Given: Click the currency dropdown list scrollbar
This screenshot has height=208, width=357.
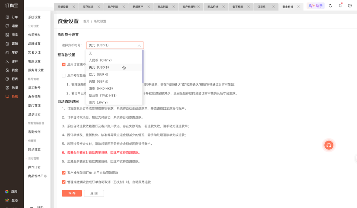Looking at the screenshot, I should (143, 66).
